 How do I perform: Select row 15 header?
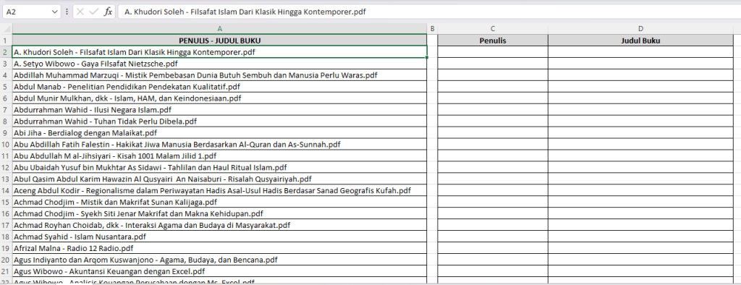(x=6, y=202)
